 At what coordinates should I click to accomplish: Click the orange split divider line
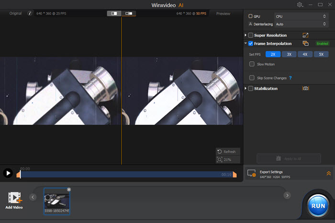(x=122, y=91)
